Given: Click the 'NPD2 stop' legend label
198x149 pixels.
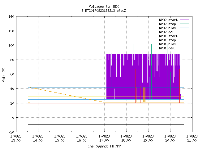Looking at the screenshot, I should pos(167,24).
